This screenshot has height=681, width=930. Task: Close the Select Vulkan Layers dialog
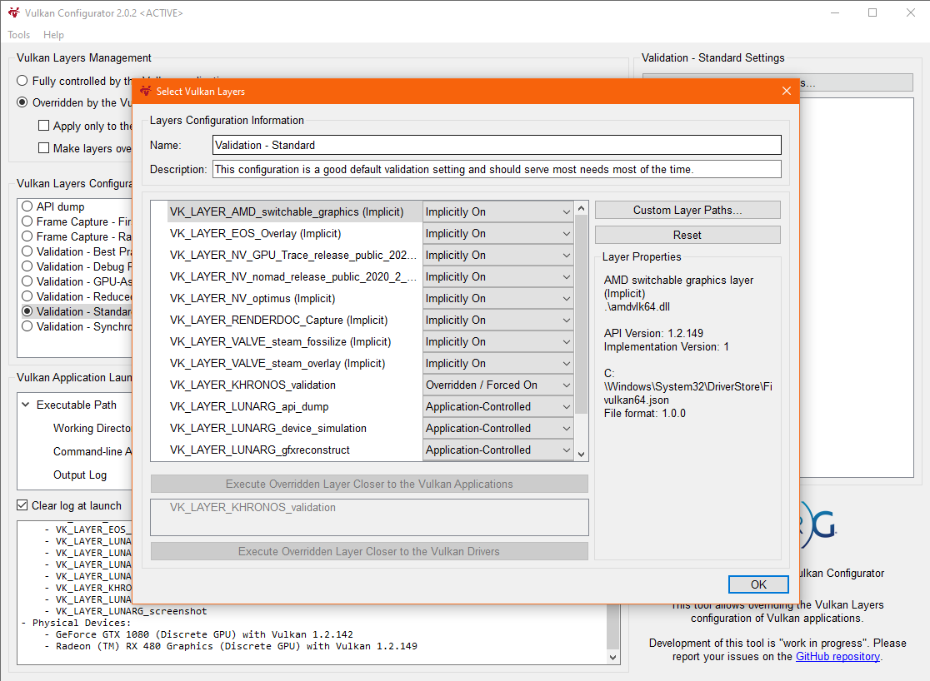coord(786,91)
